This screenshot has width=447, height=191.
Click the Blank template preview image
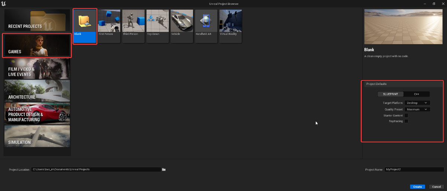(x=403, y=27)
